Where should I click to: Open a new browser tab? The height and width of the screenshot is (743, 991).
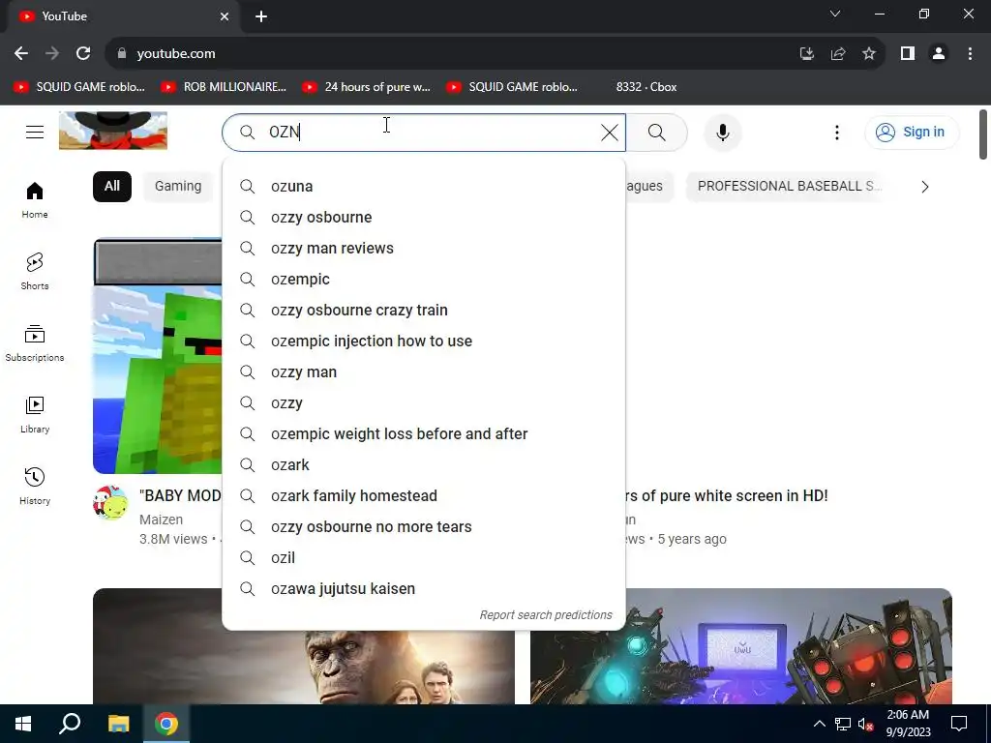[x=261, y=16]
